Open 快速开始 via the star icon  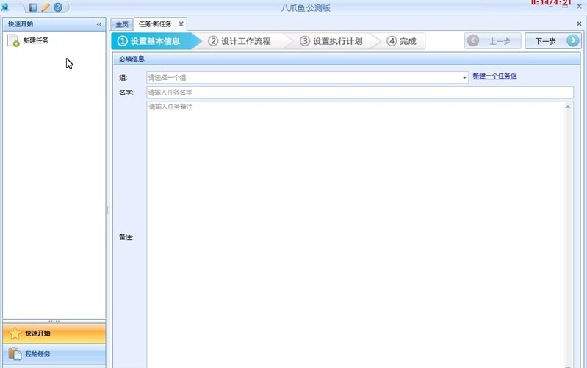click(15, 333)
